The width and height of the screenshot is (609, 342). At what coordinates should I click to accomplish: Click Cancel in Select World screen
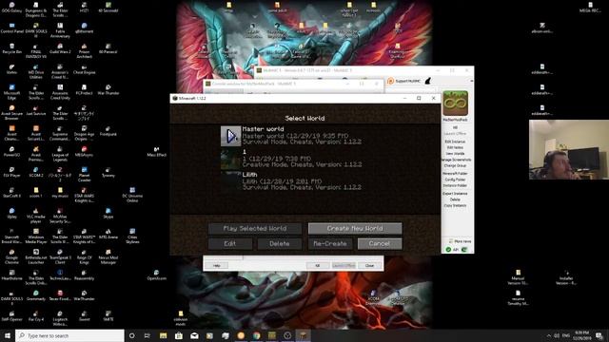tap(380, 243)
